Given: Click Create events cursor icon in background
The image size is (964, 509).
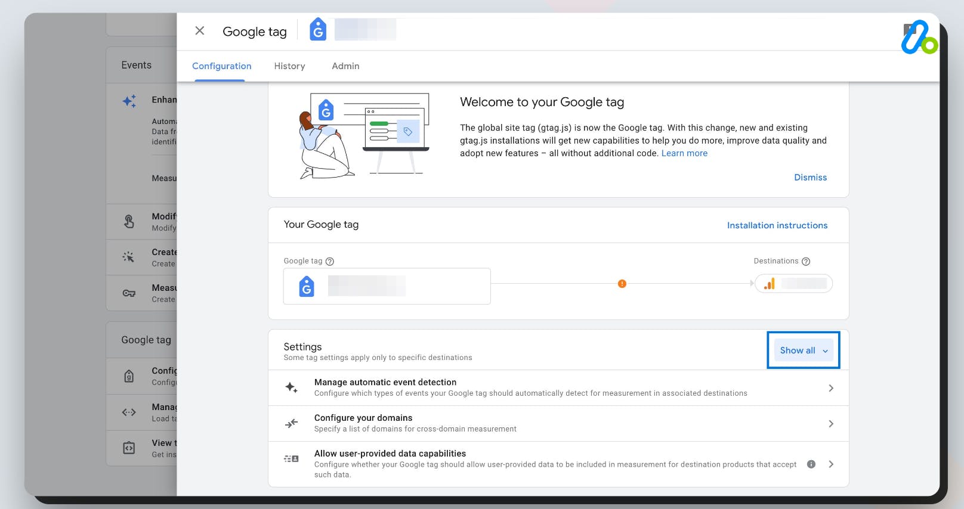Looking at the screenshot, I should pyautogui.click(x=128, y=257).
